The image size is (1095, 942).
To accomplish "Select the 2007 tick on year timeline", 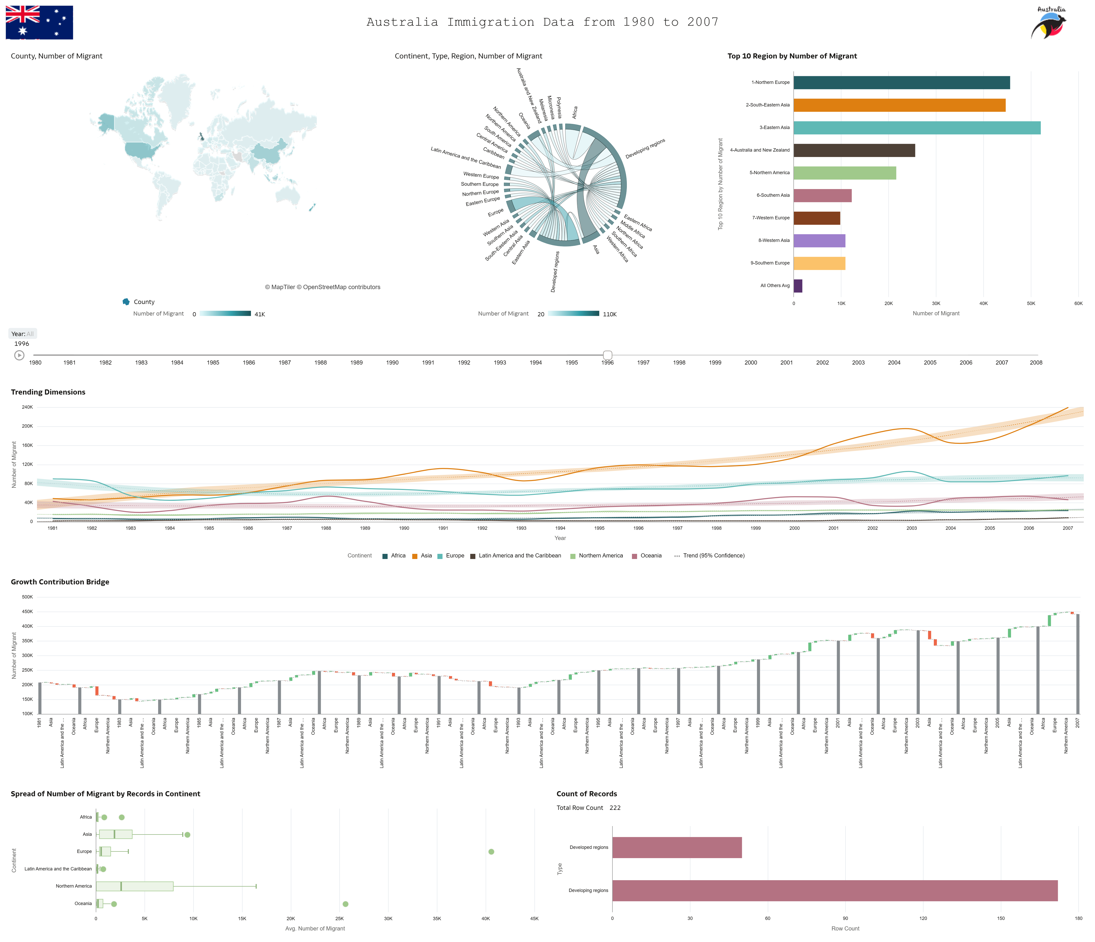I will coord(1002,362).
